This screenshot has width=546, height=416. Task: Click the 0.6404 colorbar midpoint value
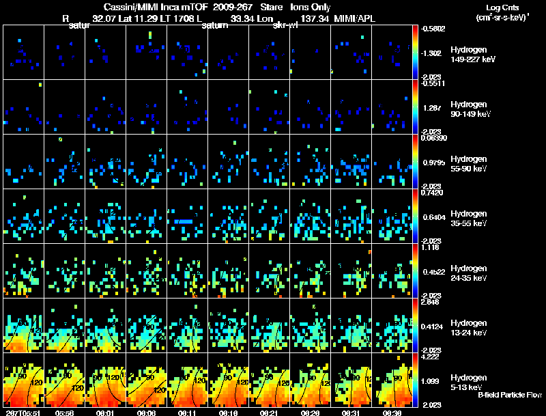click(434, 217)
